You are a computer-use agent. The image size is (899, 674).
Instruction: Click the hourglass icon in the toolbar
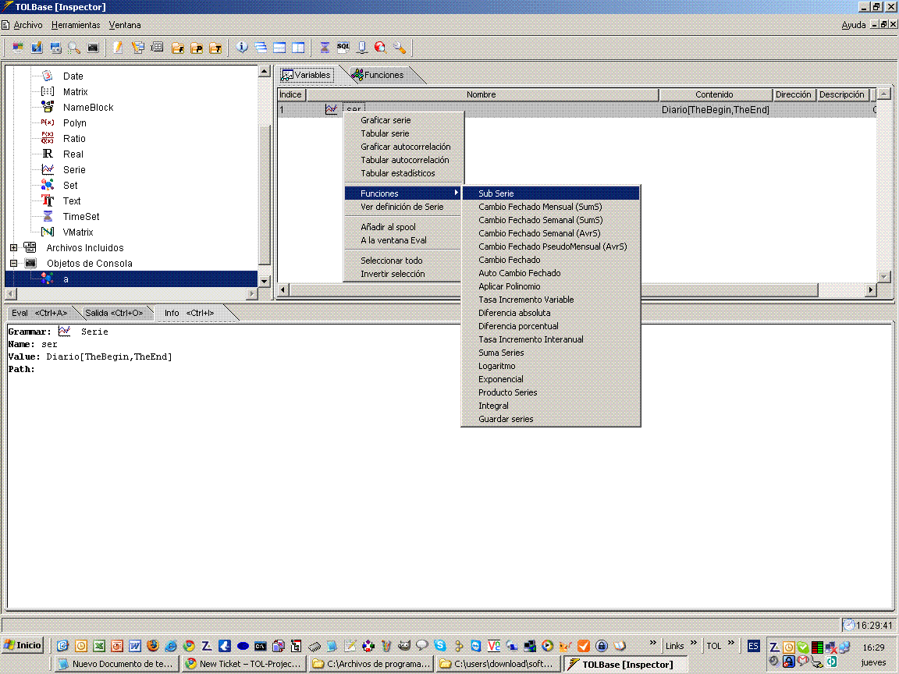point(324,48)
